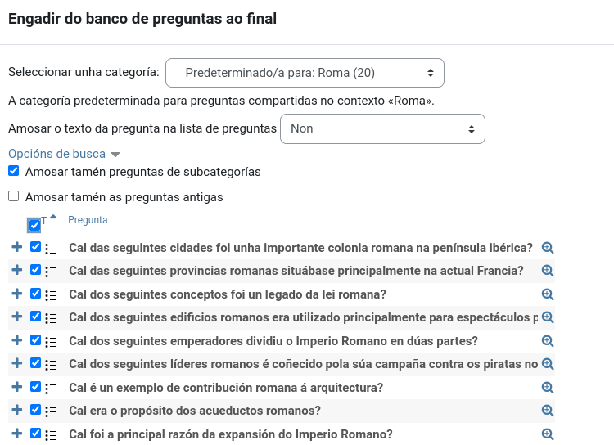Open the question text display dropdown showing 'Non'
The height and width of the screenshot is (445, 614).
(382, 128)
